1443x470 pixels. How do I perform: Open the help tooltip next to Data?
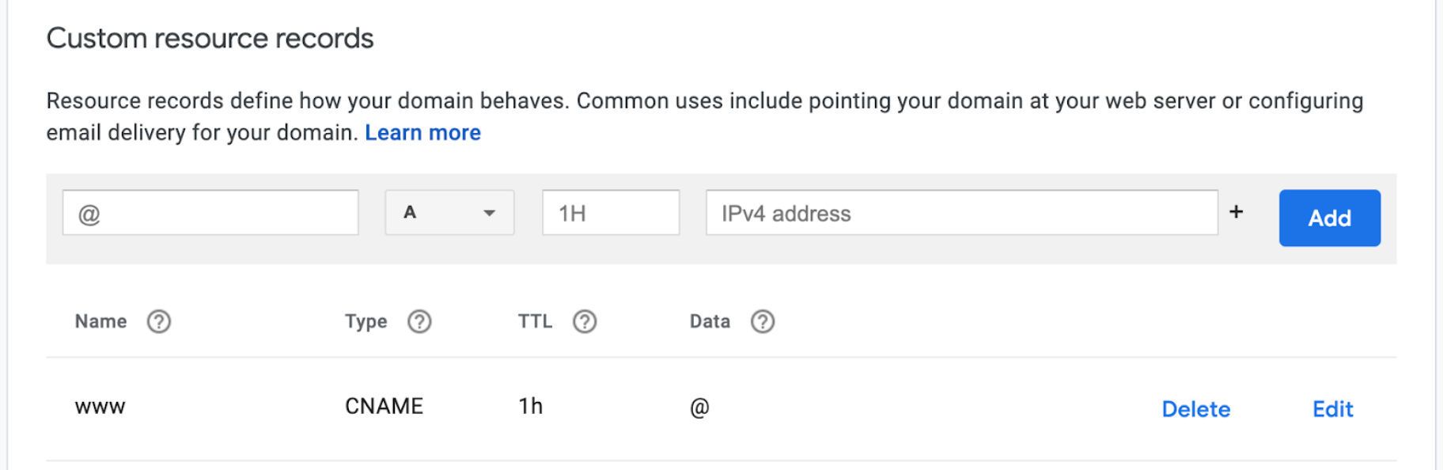762,321
